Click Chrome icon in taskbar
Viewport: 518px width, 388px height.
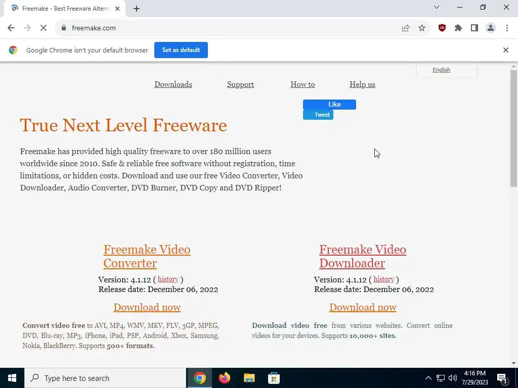click(x=199, y=378)
